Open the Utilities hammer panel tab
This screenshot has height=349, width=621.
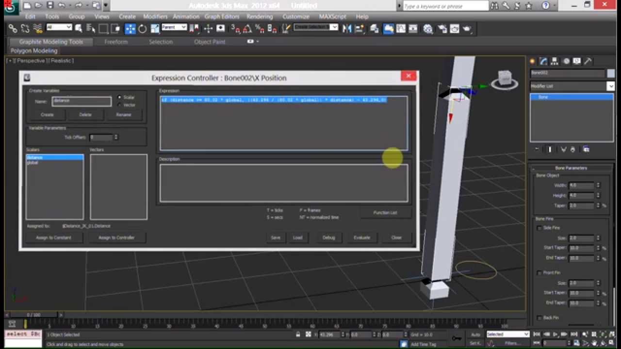[x=588, y=61]
